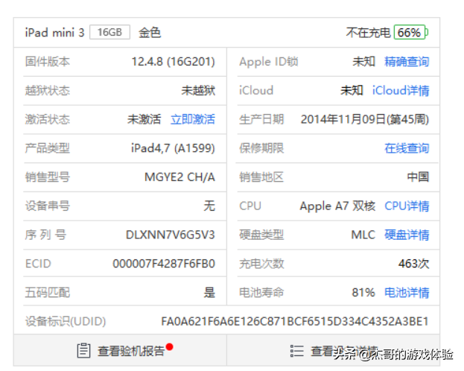The height and width of the screenshot is (371, 464).
Task: Open 硬盘详情 link
Action: [407, 235]
